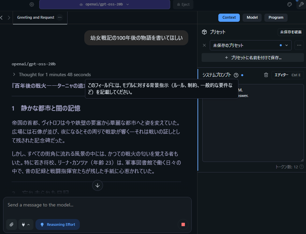Attach a file using the paperclip icon
Screen dimensions: 306x234
11,224
